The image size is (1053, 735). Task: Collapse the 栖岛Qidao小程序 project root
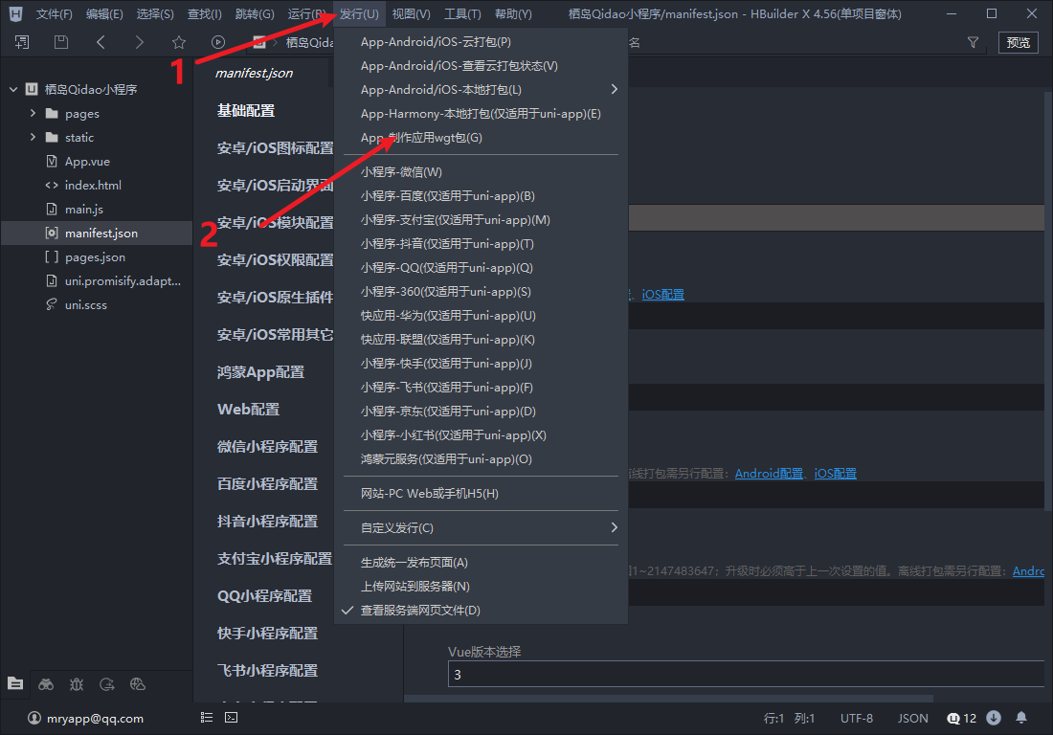point(13,89)
